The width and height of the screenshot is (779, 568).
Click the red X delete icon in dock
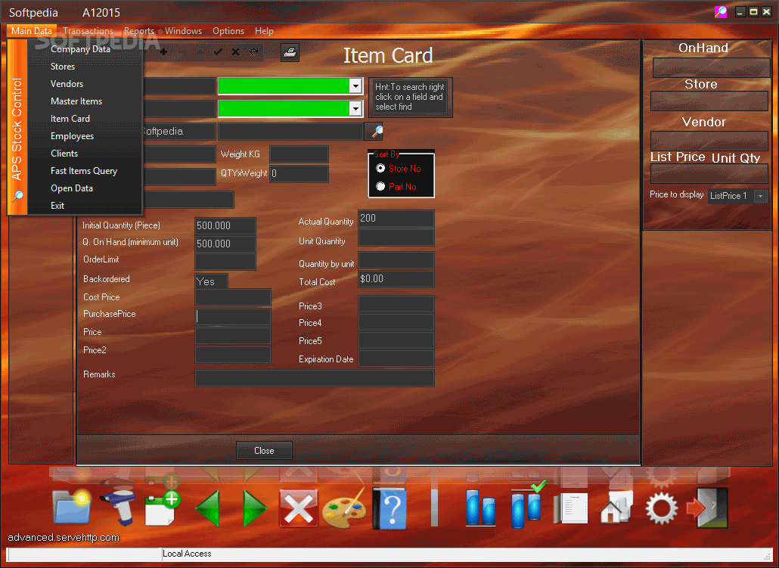coord(299,507)
